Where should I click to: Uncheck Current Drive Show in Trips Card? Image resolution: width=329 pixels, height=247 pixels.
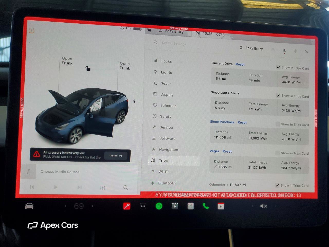[x=278, y=67]
